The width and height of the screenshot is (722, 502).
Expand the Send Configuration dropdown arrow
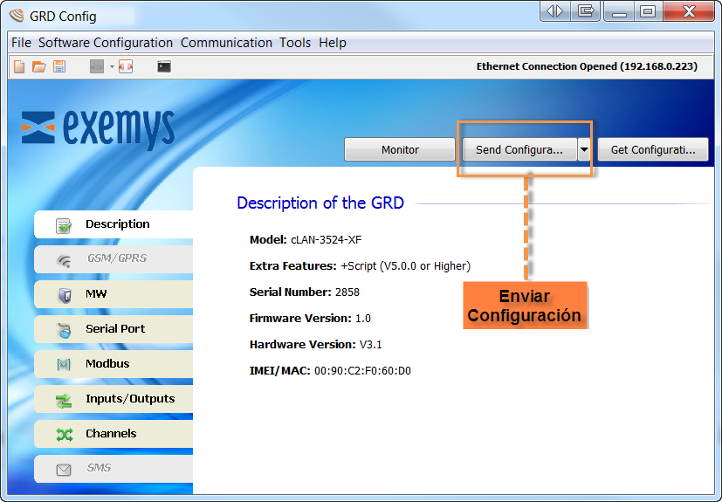[584, 149]
